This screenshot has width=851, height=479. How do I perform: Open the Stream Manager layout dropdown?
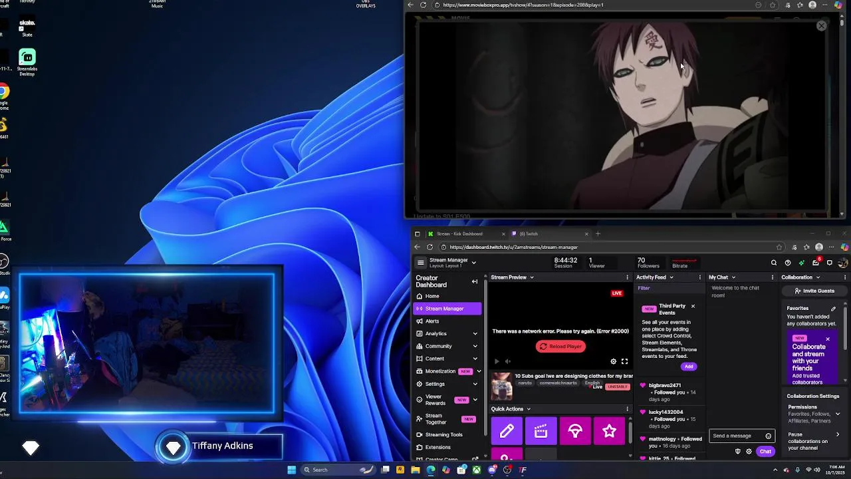coord(473,263)
